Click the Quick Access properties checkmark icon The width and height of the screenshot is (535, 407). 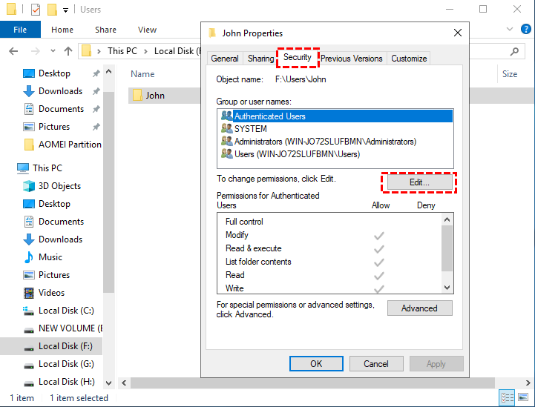click(x=36, y=10)
